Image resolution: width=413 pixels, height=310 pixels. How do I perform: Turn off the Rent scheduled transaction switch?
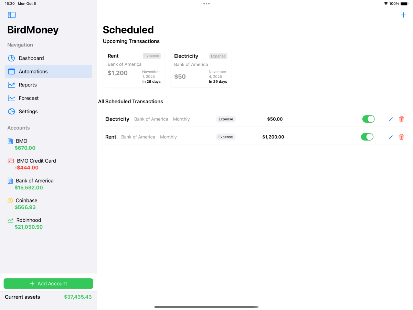tap(367, 137)
